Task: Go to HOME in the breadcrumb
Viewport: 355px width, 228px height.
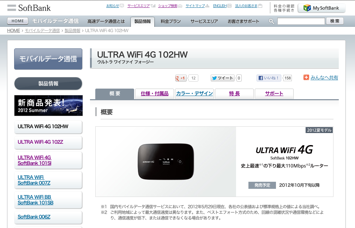Action: pos(13,31)
